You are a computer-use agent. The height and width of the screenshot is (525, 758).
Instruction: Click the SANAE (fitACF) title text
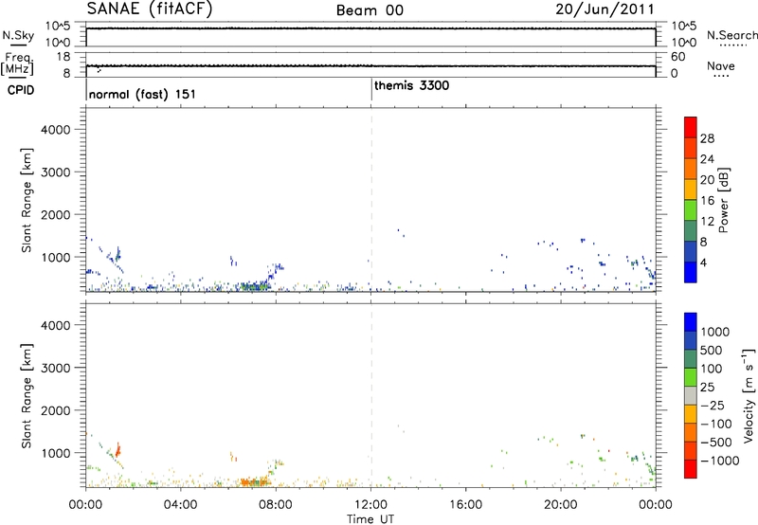tap(150, 9)
